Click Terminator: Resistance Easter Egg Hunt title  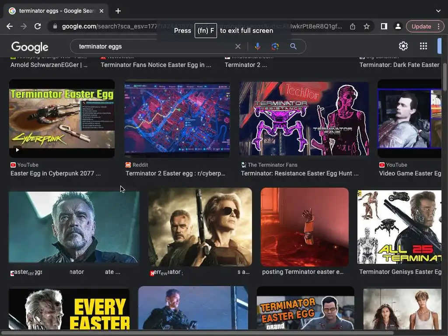(300, 173)
